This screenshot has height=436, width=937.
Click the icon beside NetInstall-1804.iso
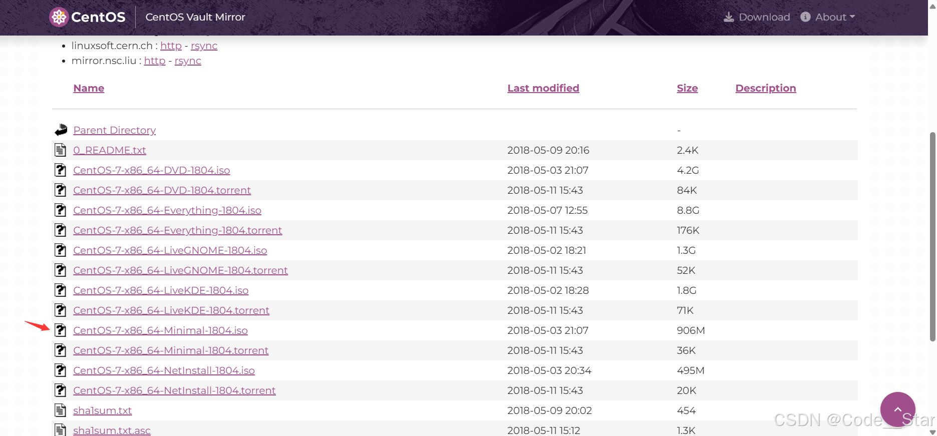tap(61, 370)
